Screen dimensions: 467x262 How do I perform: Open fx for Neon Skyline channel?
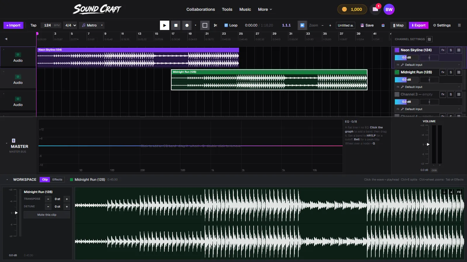point(443,50)
